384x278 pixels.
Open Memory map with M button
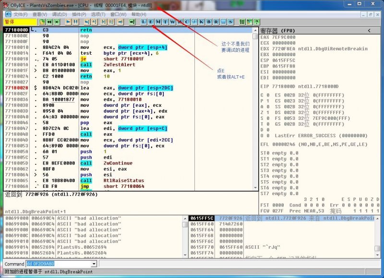click(158, 22)
